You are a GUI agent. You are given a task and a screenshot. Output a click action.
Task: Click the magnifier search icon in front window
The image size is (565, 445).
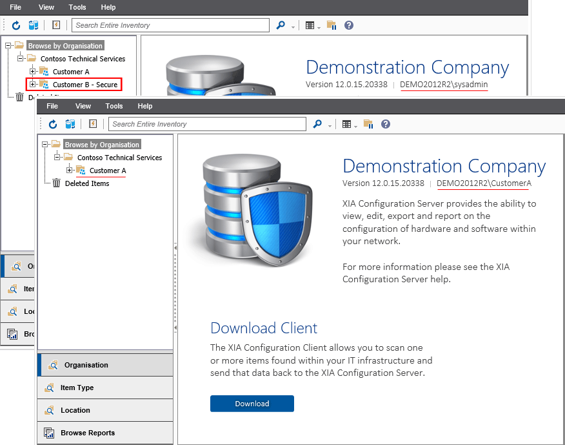pyautogui.click(x=317, y=124)
